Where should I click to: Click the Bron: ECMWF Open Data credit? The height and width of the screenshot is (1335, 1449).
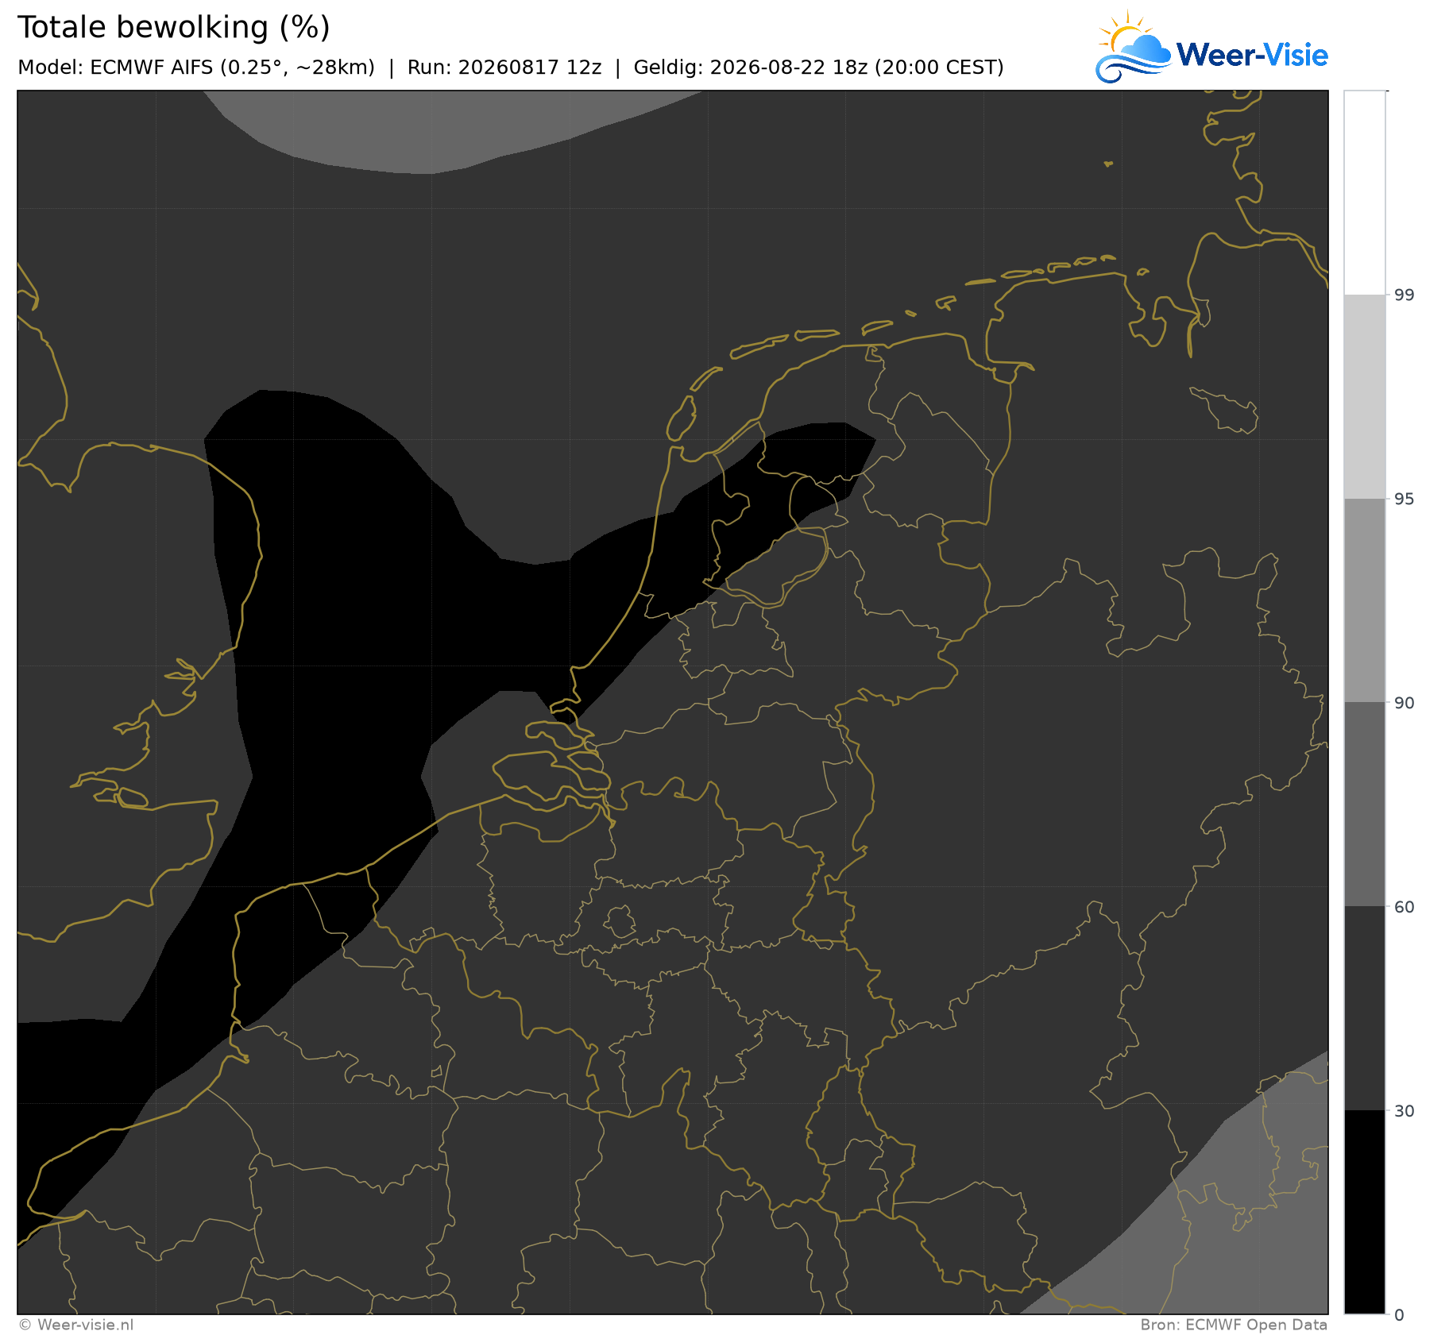[1234, 1325]
